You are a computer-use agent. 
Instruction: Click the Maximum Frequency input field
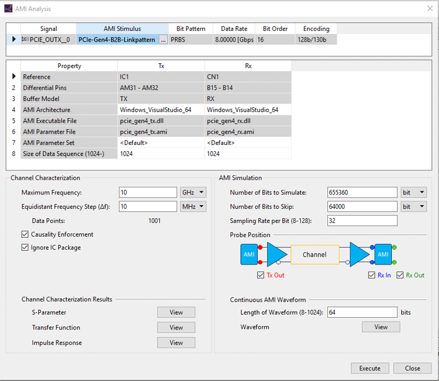pyautogui.click(x=148, y=193)
